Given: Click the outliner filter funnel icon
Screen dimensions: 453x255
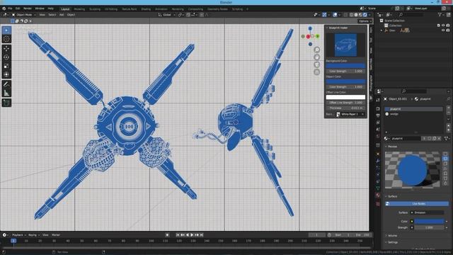Looking at the screenshot, I should click(440, 14).
